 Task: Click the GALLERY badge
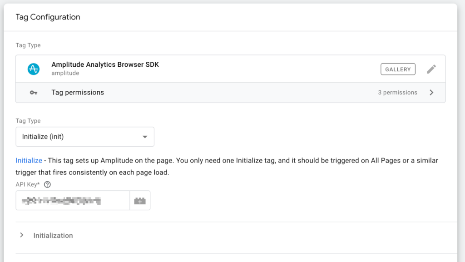(398, 69)
